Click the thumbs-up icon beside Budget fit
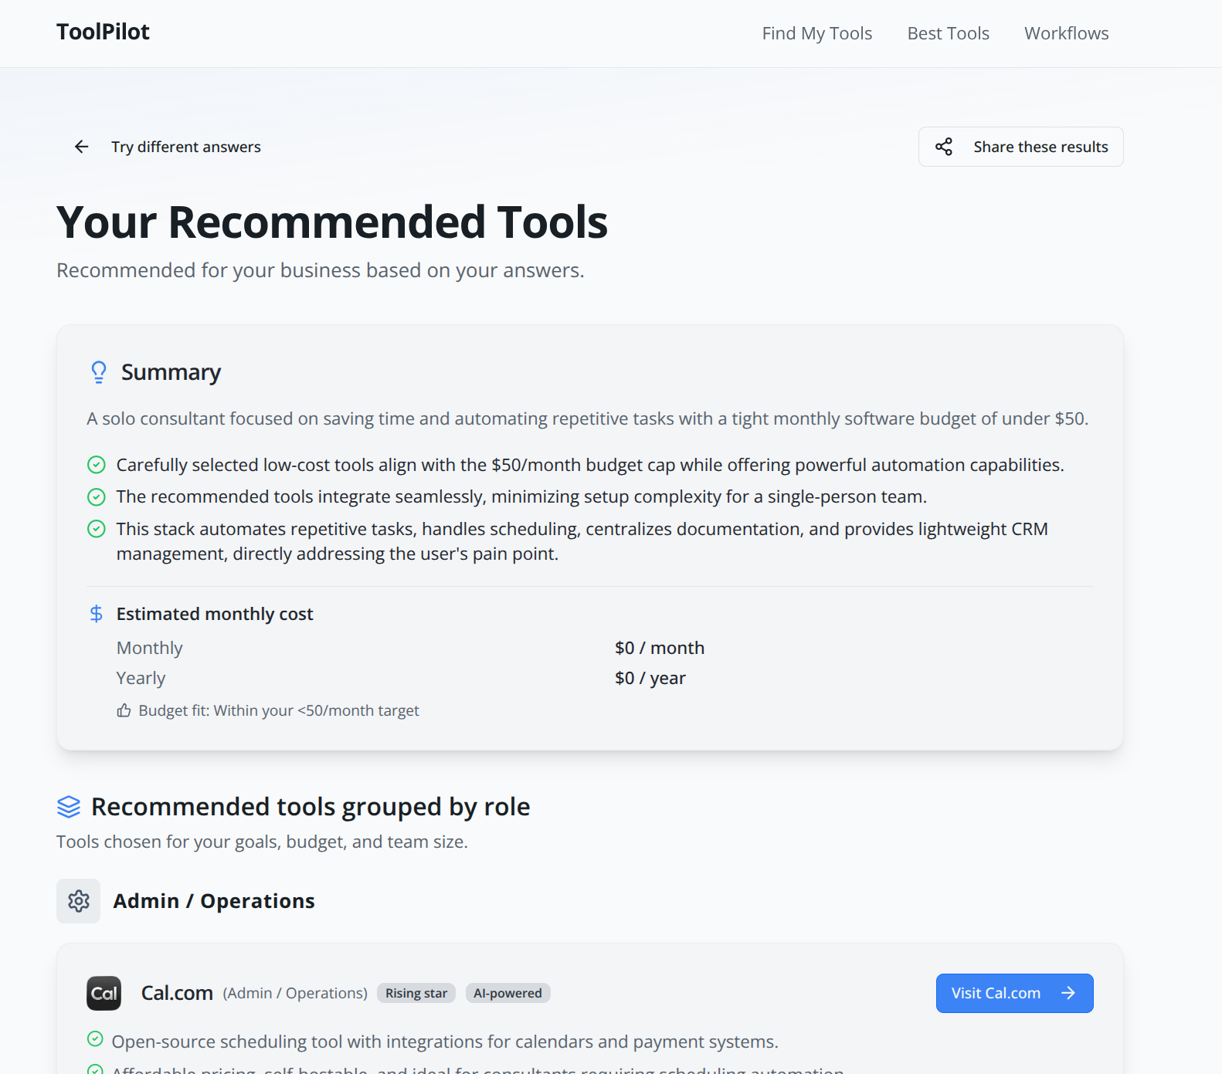1222x1074 pixels. 124,710
